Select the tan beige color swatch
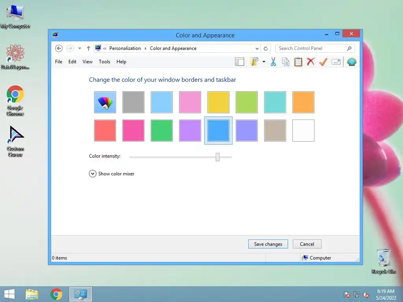403x302 pixels. tap(275, 131)
